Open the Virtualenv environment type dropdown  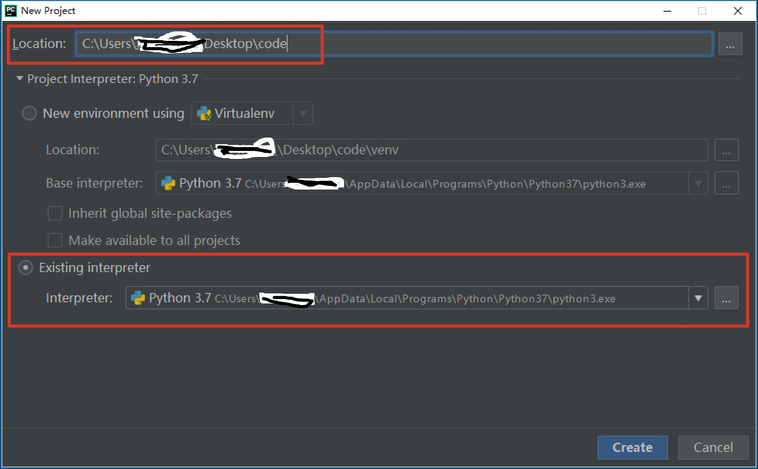pos(303,113)
